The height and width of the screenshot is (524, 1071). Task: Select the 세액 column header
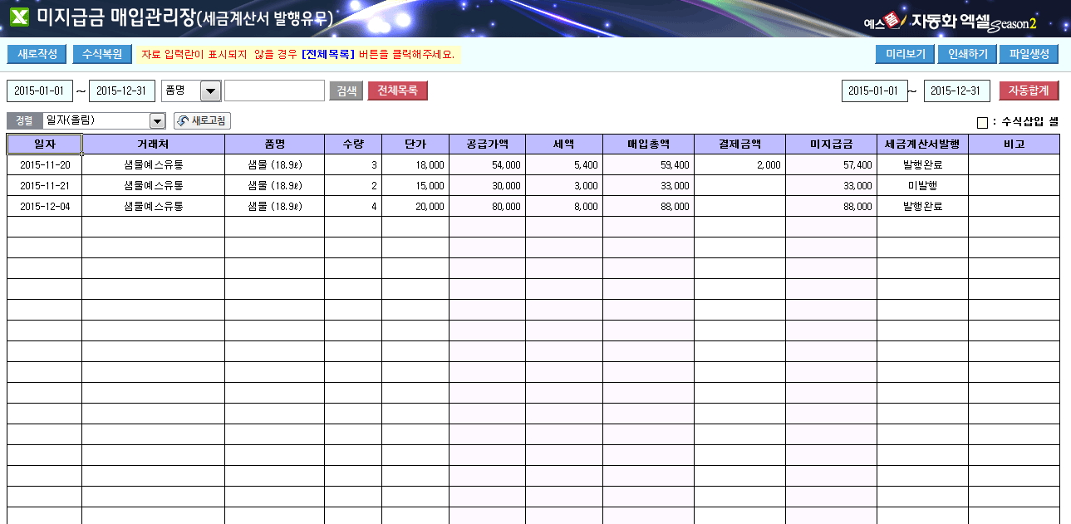(x=564, y=144)
